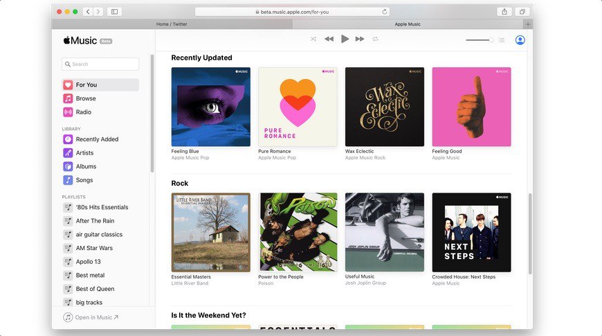Open the Power to the People album cover
The height and width of the screenshot is (336, 602).
[x=298, y=232]
